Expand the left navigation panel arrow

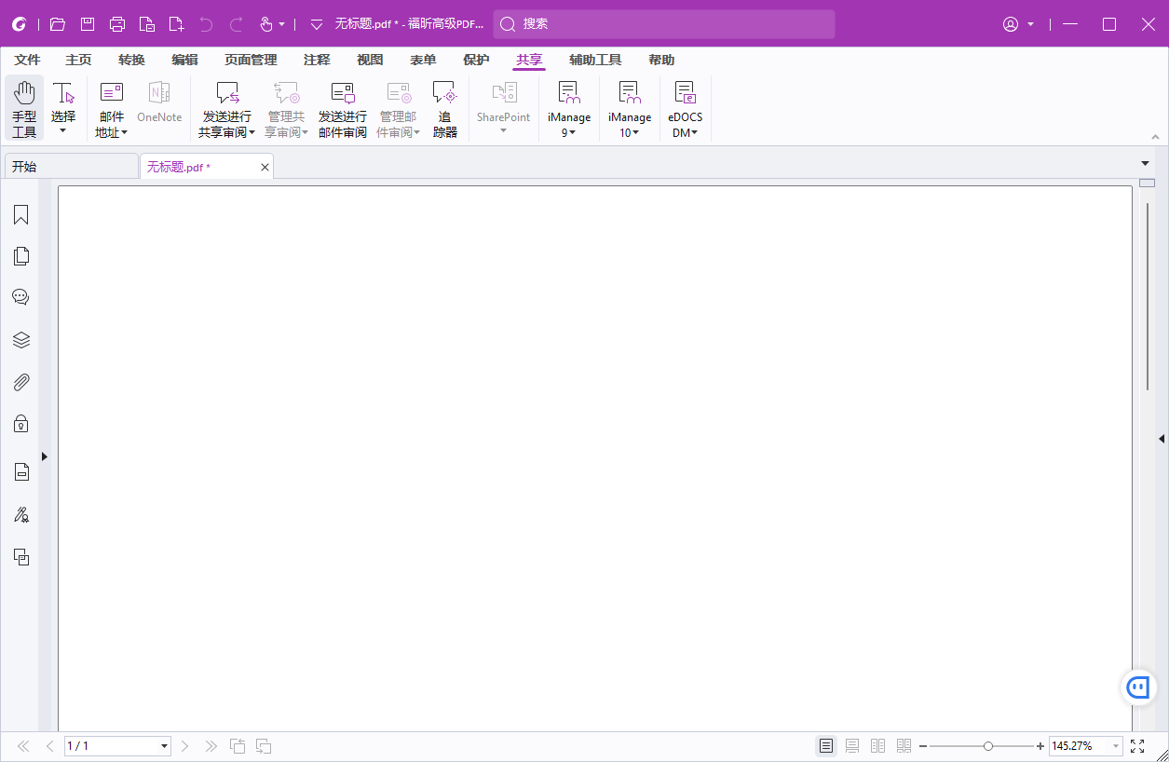pyautogui.click(x=45, y=456)
